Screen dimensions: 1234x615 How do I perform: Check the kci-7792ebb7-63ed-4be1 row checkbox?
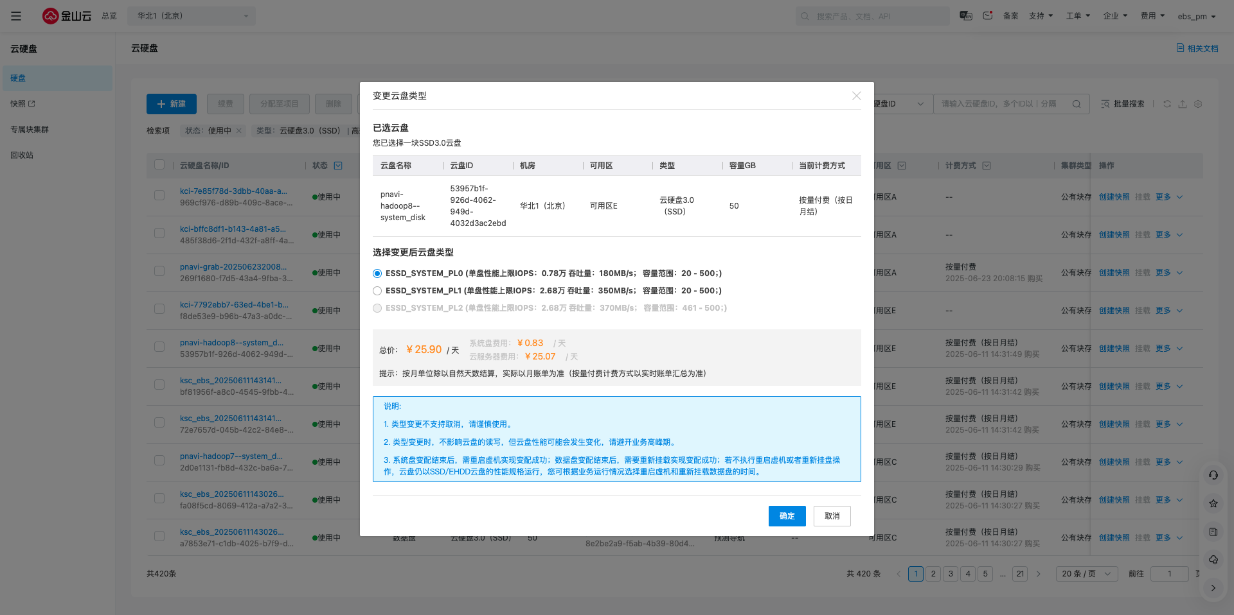(x=159, y=309)
